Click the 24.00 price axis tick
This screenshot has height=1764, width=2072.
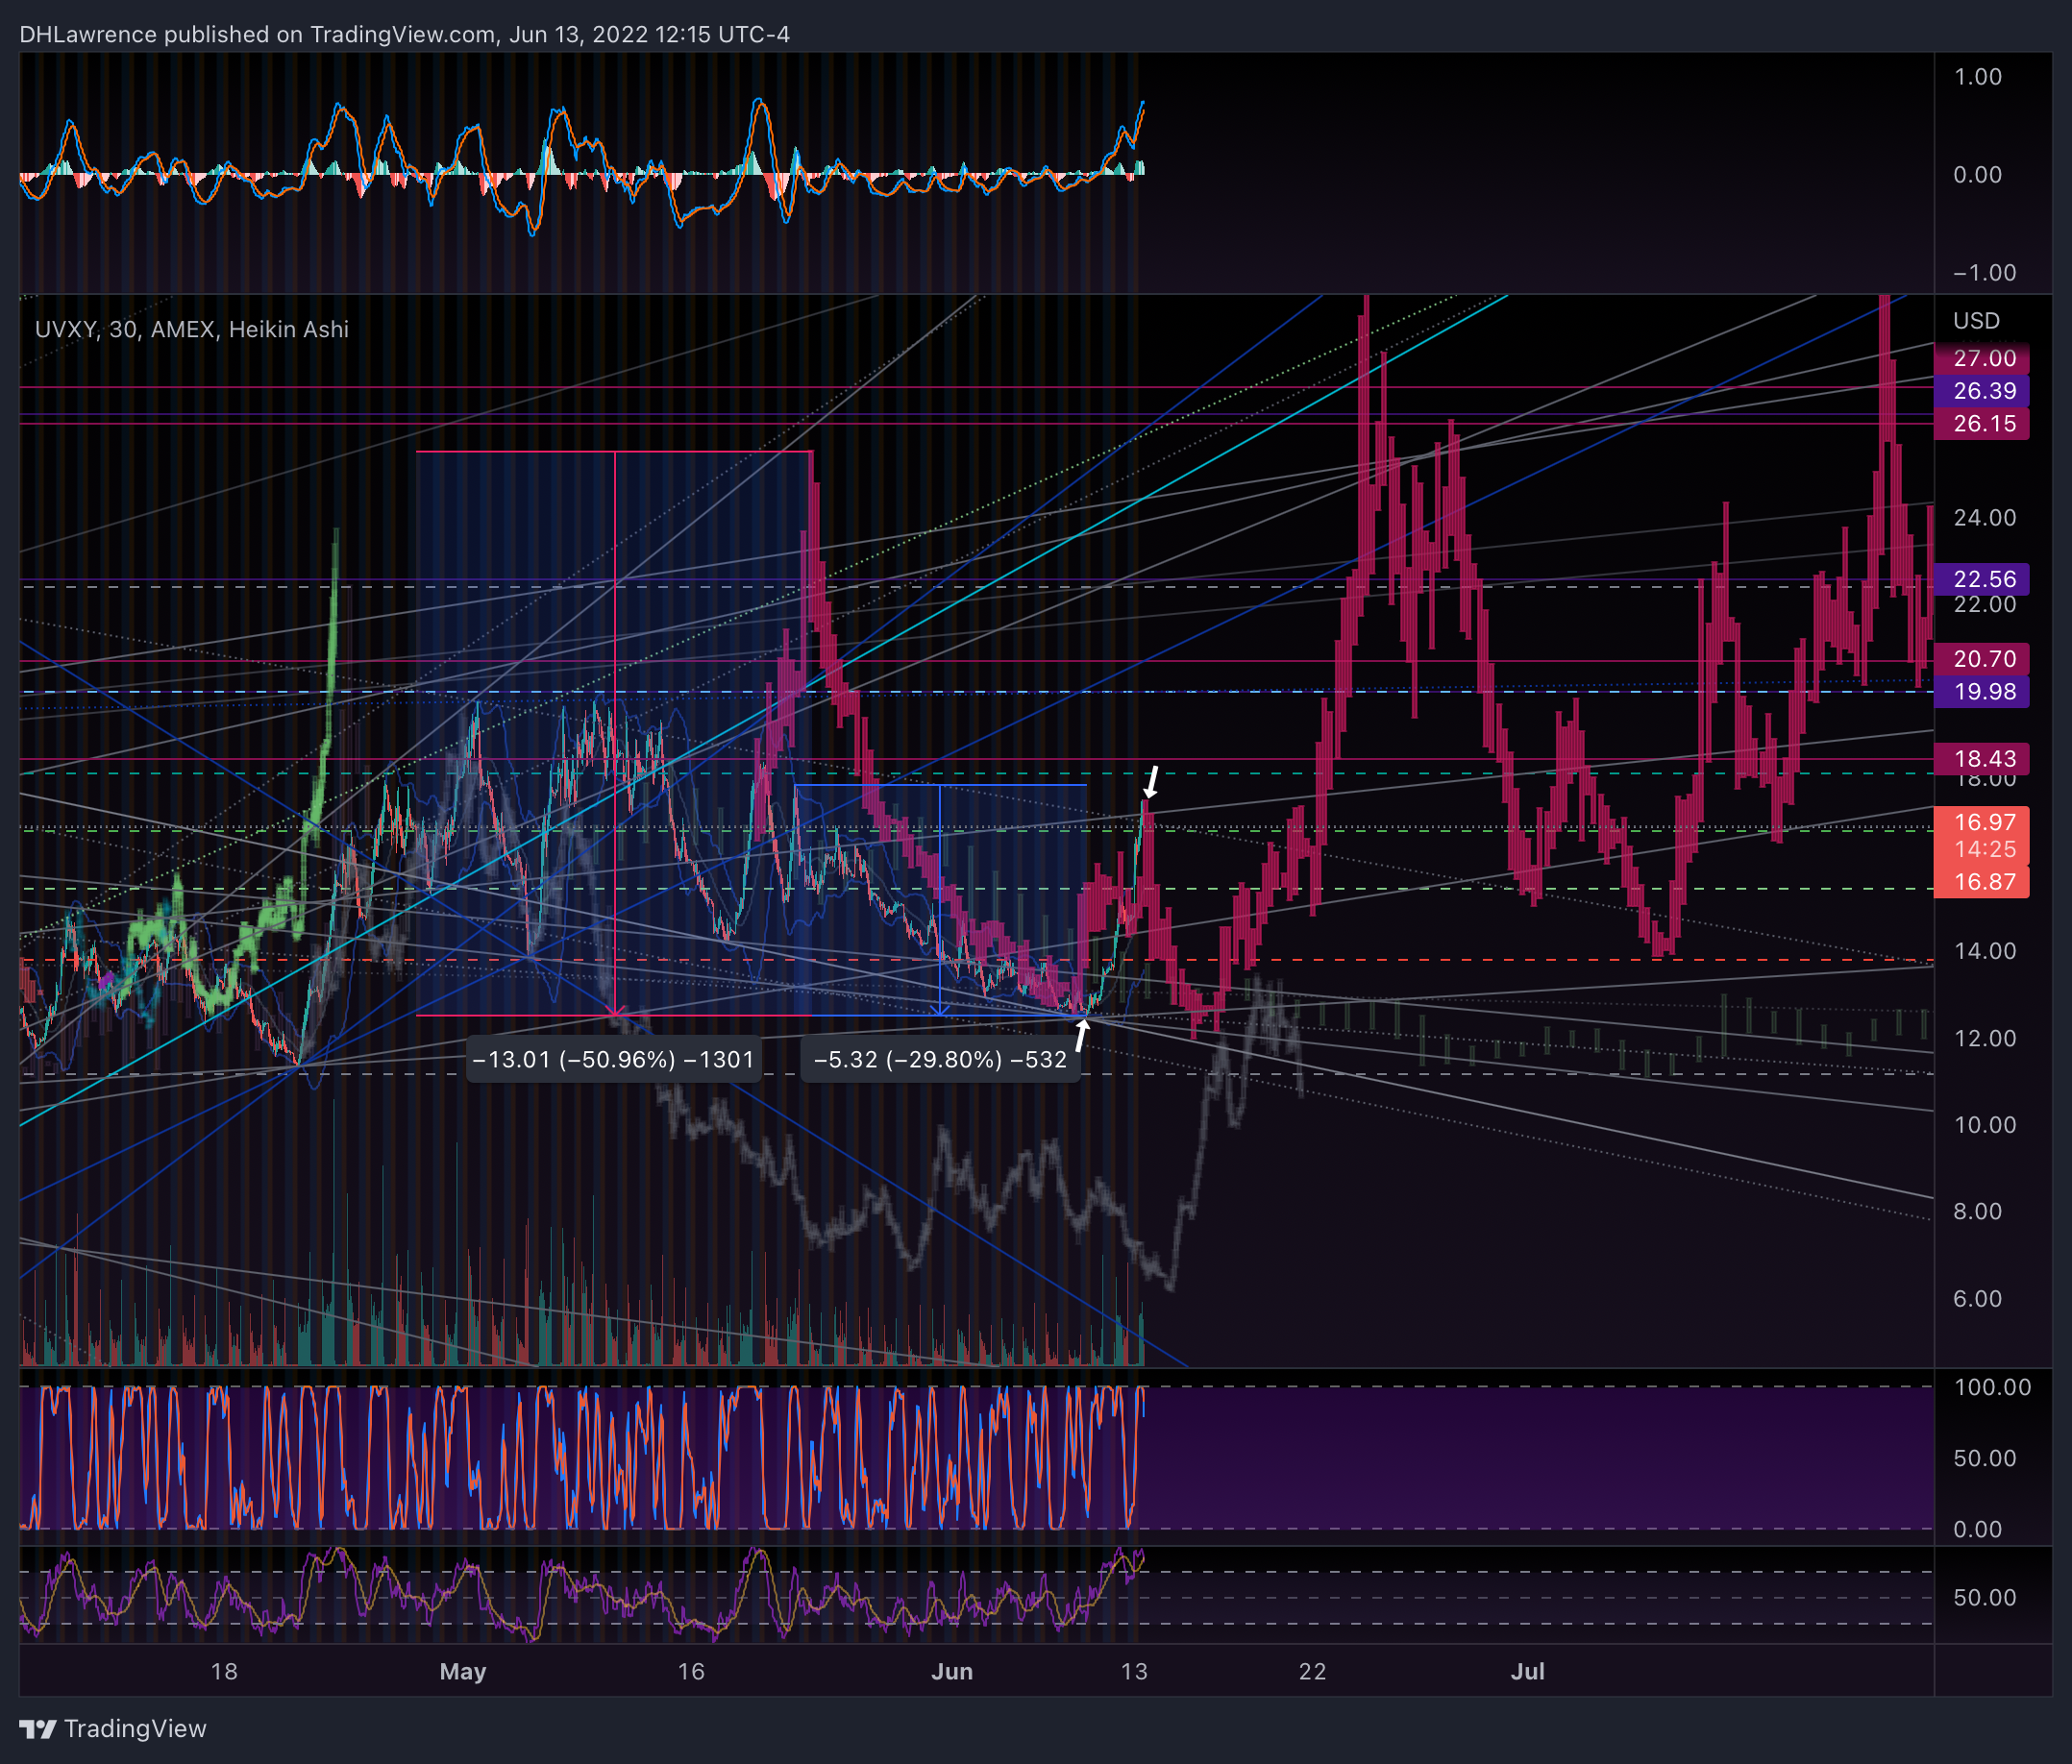tap(1985, 518)
